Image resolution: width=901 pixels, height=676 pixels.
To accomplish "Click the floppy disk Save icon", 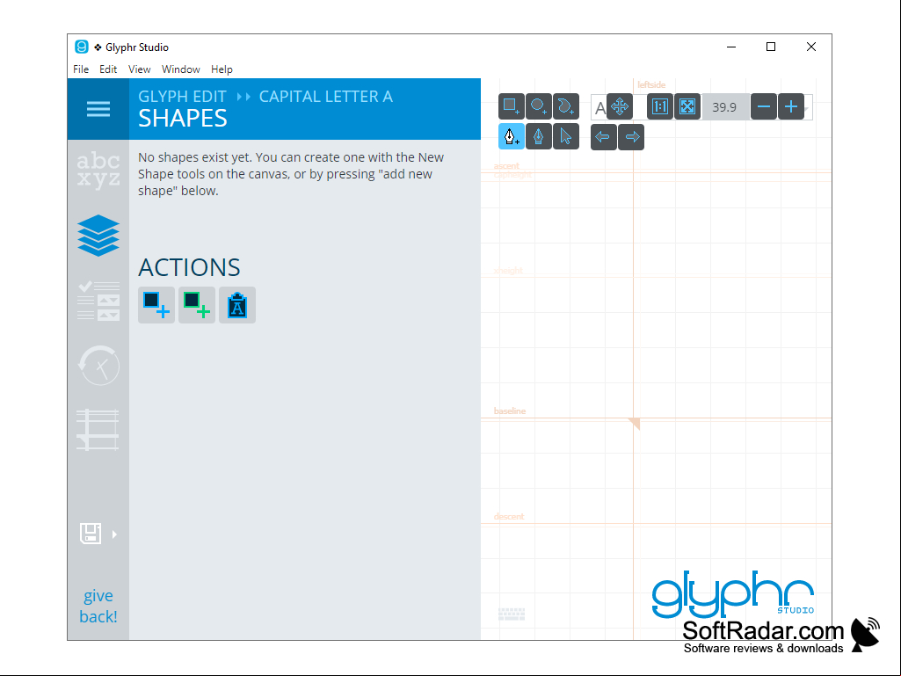I will click(x=91, y=534).
